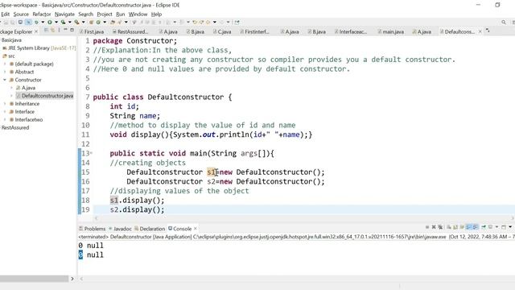Click Link with Editor icon in Package Explorer
515x290 pixels.
52,31
